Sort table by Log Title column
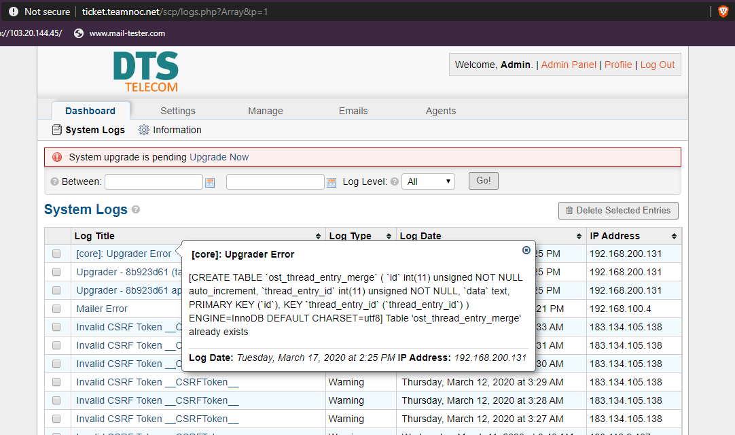This screenshot has height=435, width=735. click(x=198, y=236)
